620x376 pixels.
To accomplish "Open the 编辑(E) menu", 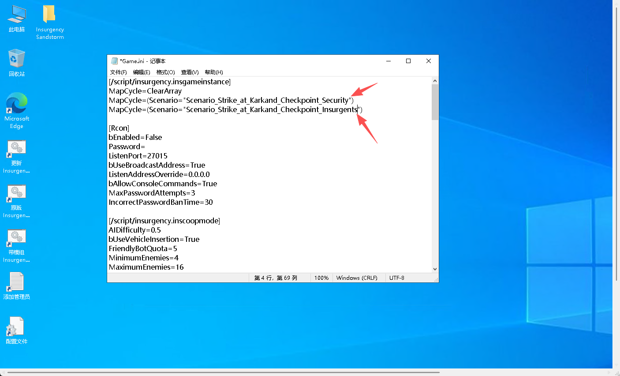I will coord(142,72).
